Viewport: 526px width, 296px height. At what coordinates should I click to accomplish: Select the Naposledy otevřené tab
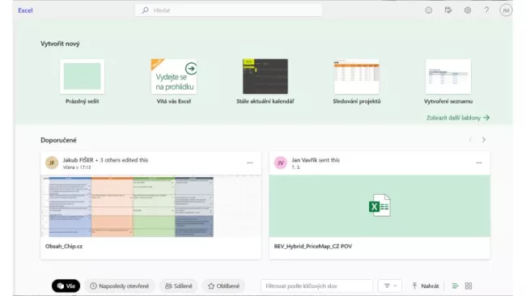pyautogui.click(x=120, y=286)
